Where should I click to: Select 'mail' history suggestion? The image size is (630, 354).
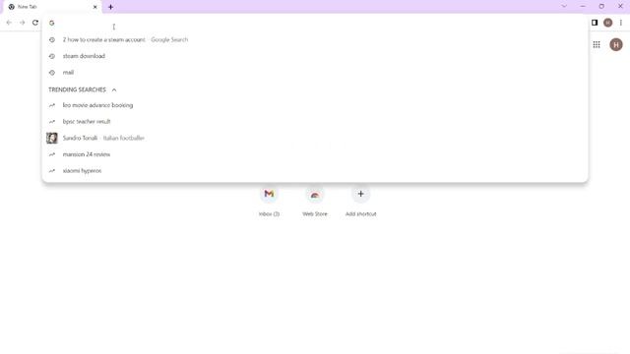tap(315, 73)
